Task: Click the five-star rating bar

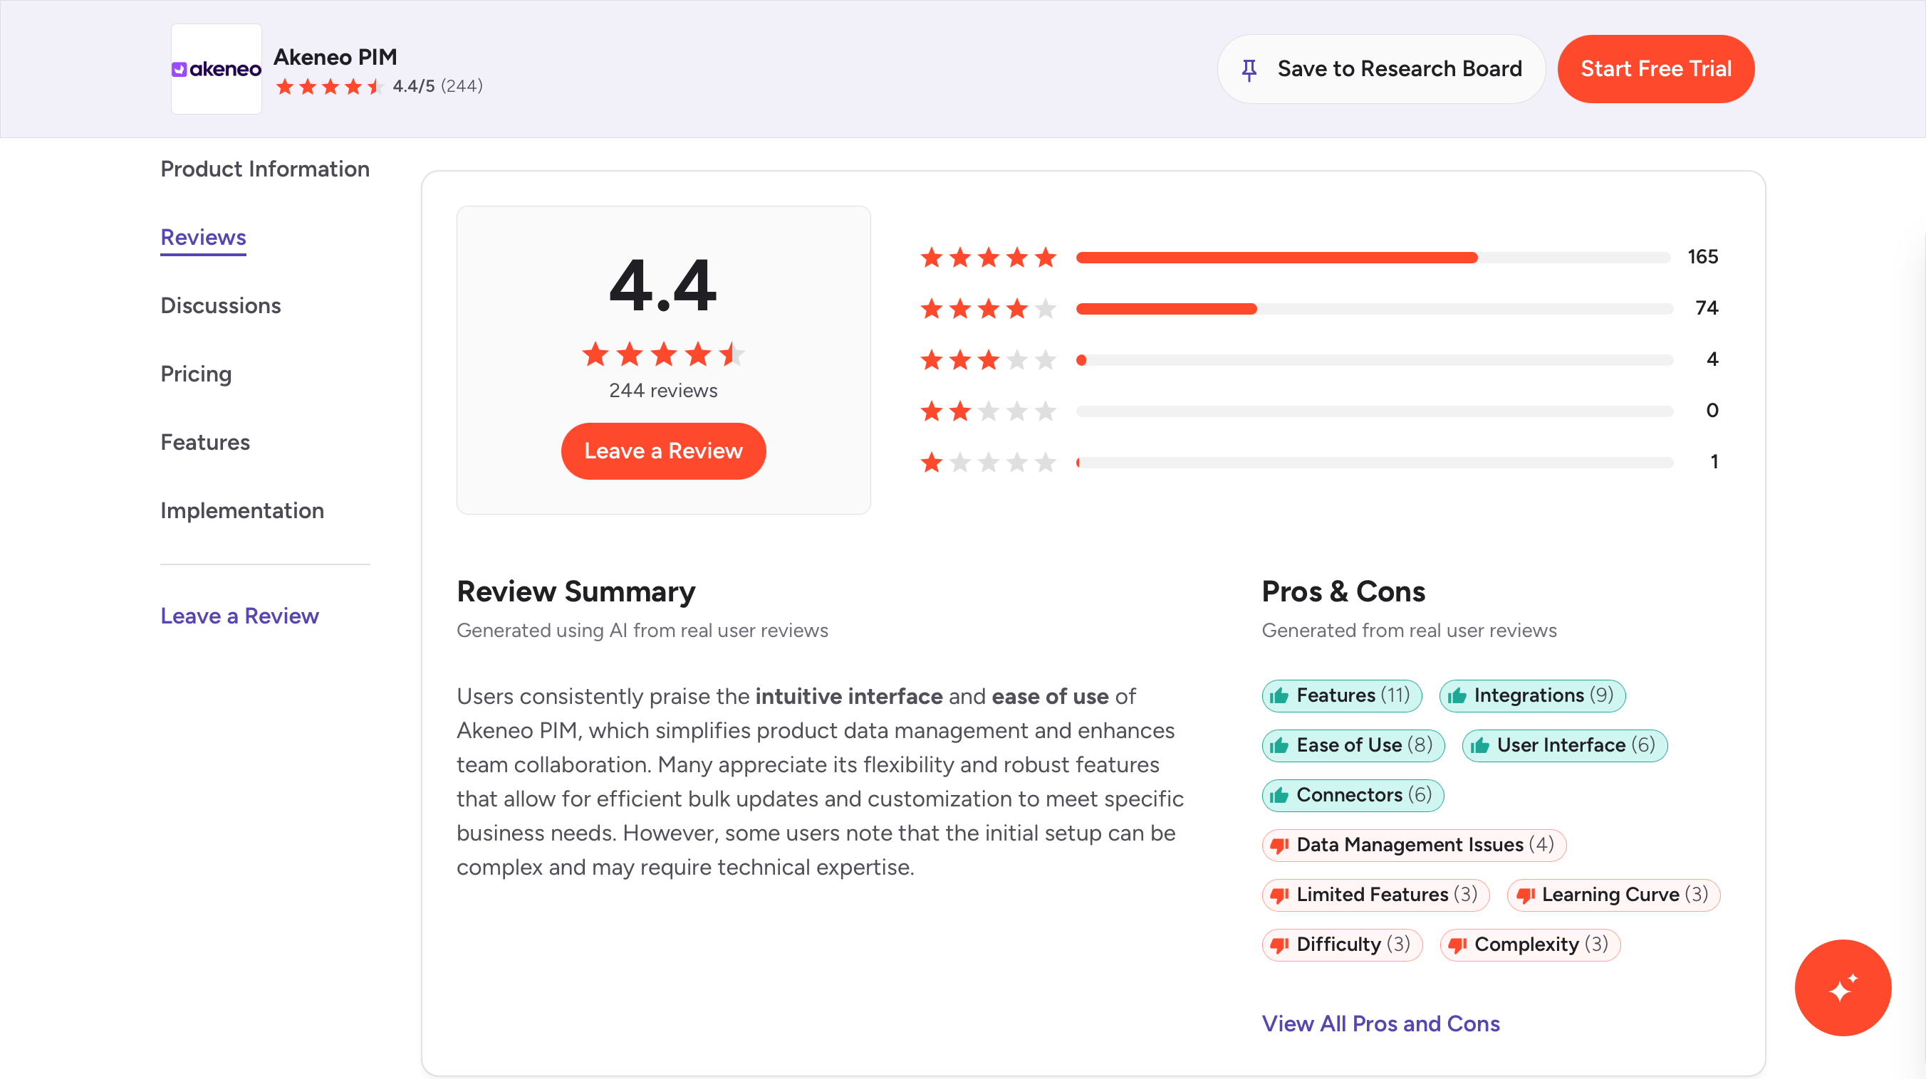Action: tap(1373, 258)
